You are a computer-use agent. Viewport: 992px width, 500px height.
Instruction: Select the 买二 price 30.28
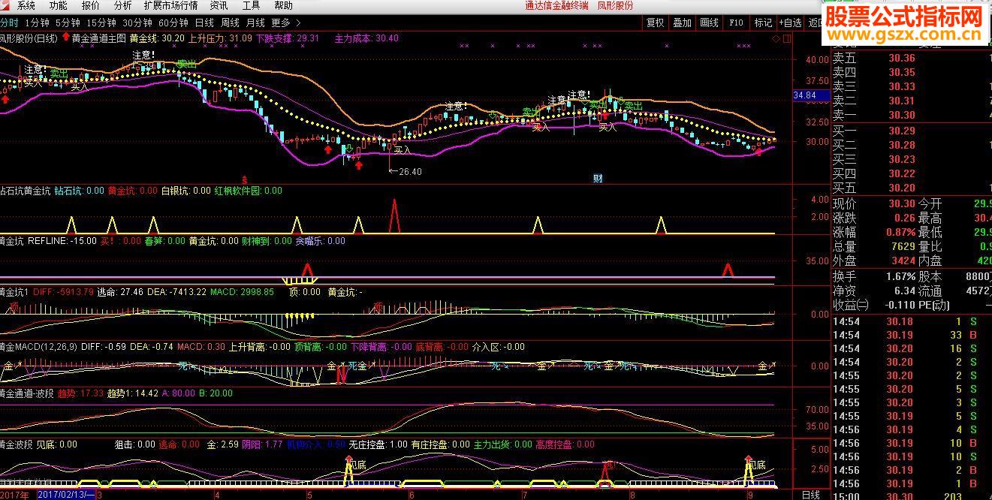tap(902, 145)
